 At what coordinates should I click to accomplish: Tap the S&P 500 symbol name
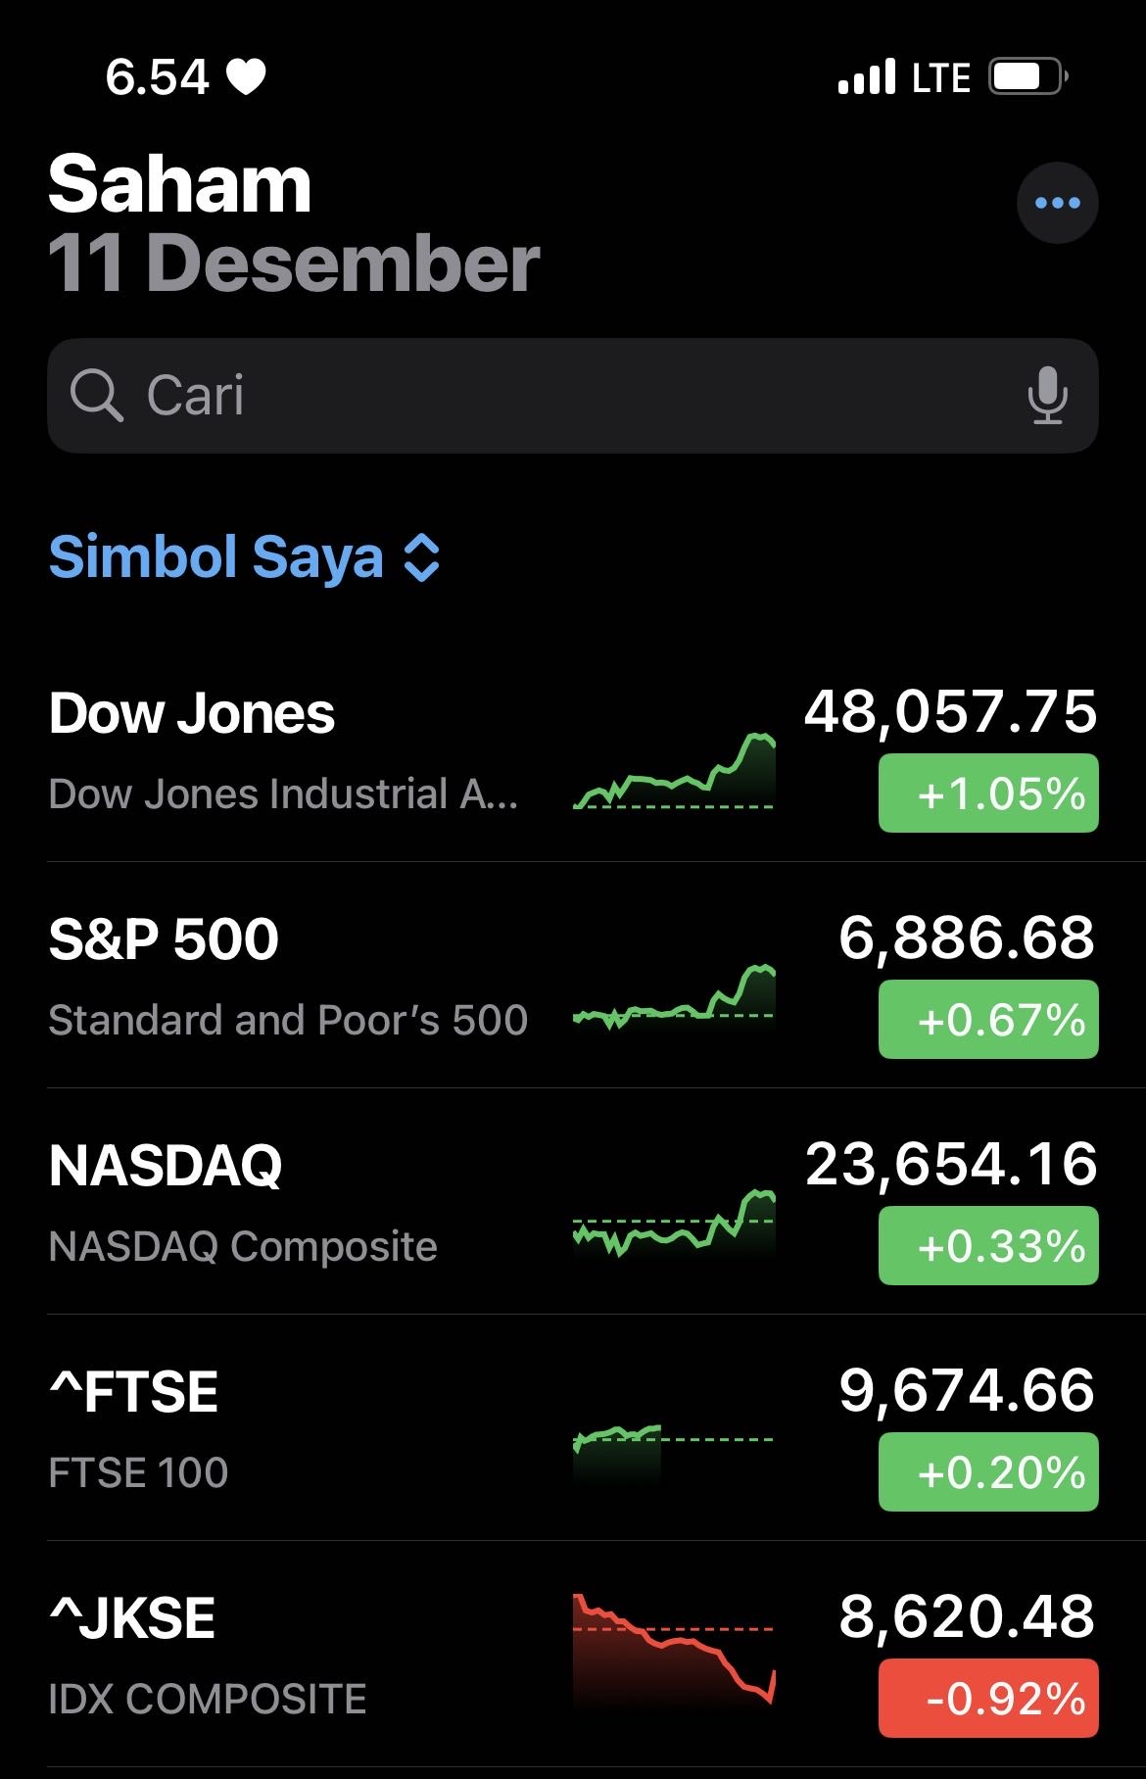pyautogui.click(x=164, y=939)
